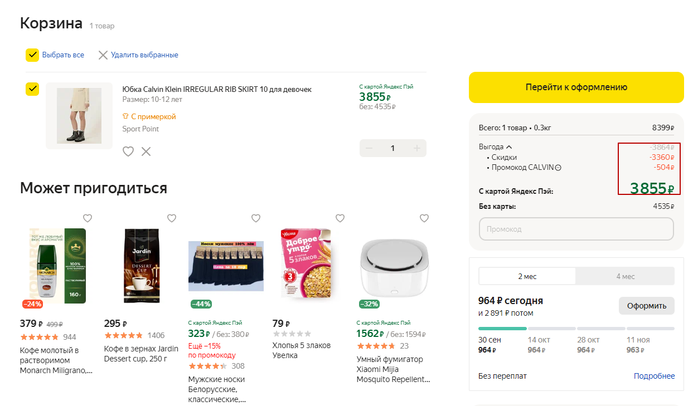Click 'Перейти к оформлению' checkout button
This screenshot has height=406, width=693.
[x=576, y=87]
